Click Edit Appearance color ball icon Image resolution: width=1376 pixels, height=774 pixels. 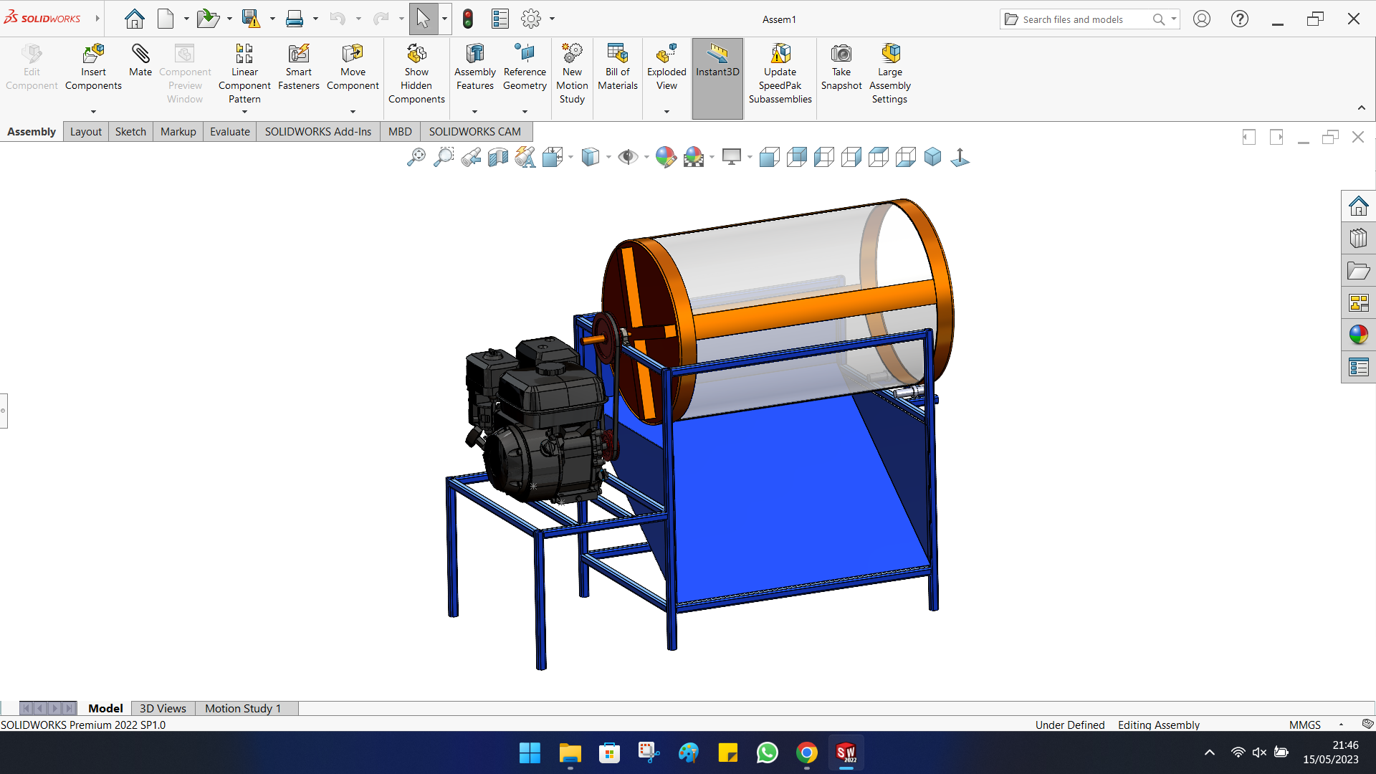click(x=665, y=157)
